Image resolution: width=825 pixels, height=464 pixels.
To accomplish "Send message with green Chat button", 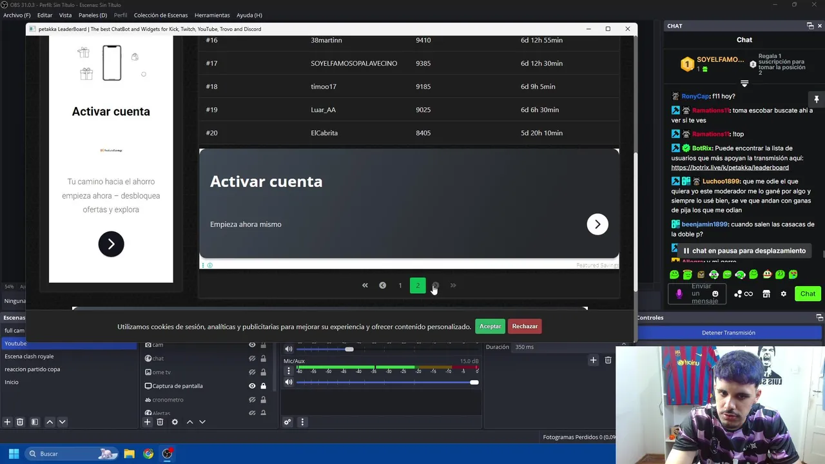I will tap(808, 294).
